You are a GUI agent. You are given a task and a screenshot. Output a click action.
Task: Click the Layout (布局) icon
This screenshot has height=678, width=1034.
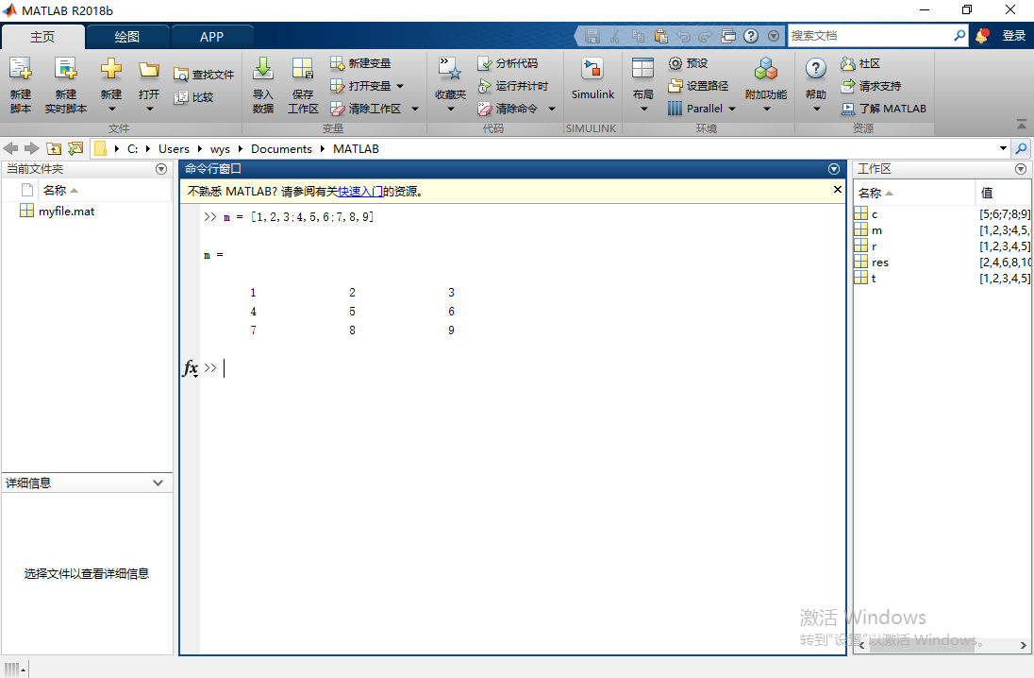[x=642, y=69]
